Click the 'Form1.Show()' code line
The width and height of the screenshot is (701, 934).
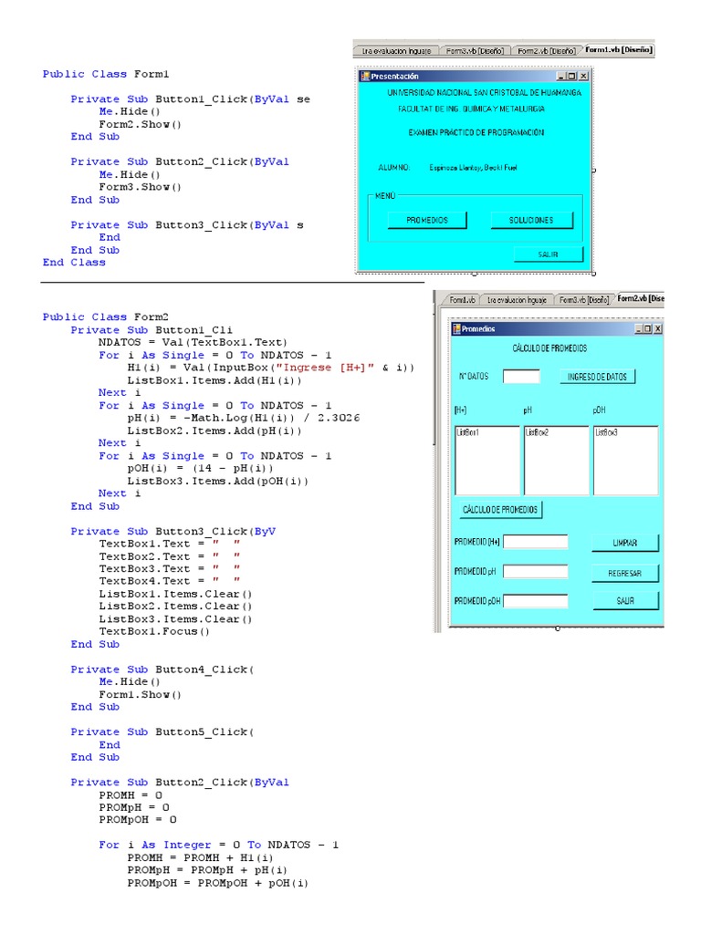(x=140, y=694)
